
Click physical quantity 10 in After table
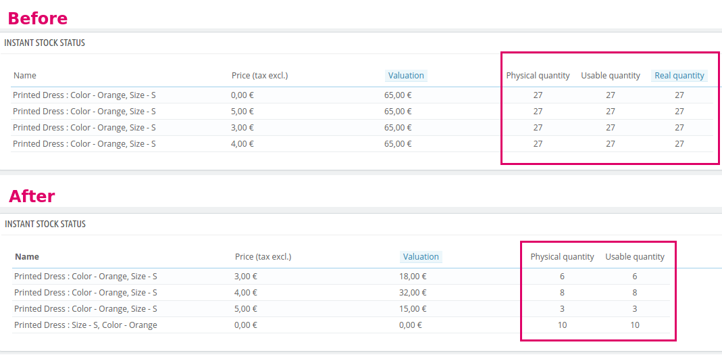[562, 325]
